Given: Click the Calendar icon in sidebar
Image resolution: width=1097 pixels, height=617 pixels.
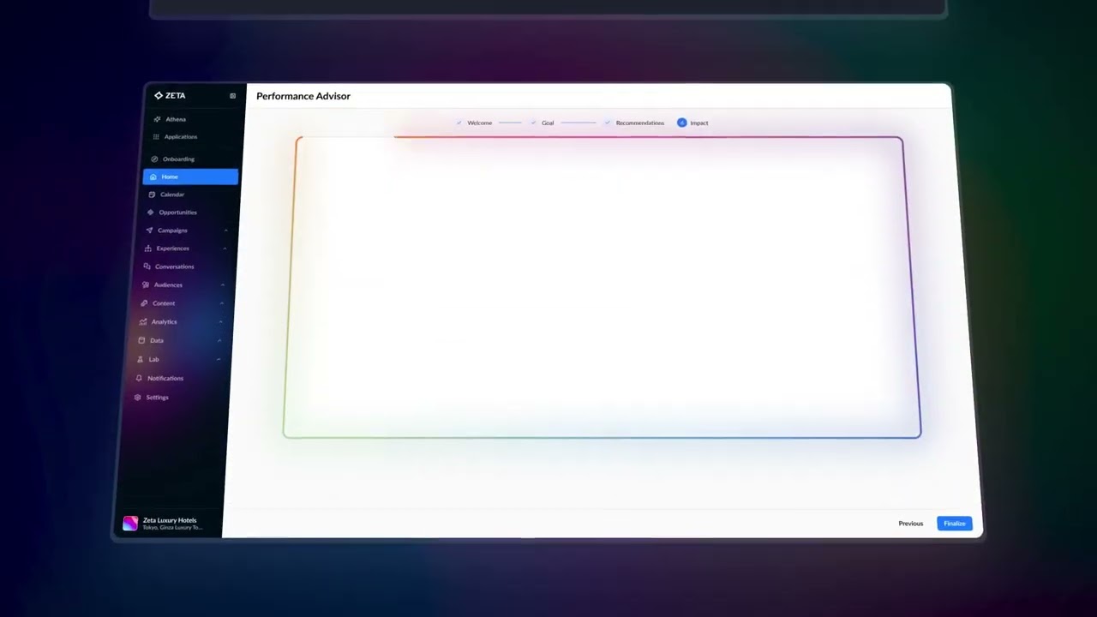Looking at the screenshot, I should (152, 195).
